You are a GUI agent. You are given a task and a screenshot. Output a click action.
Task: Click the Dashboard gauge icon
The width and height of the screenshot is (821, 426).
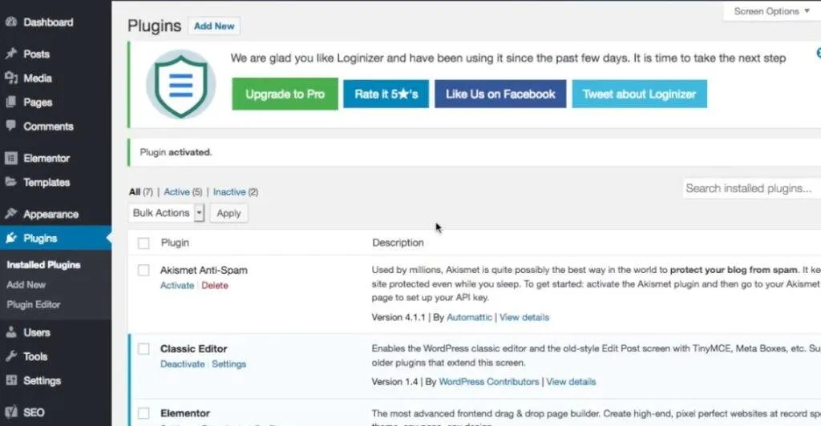click(11, 22)
